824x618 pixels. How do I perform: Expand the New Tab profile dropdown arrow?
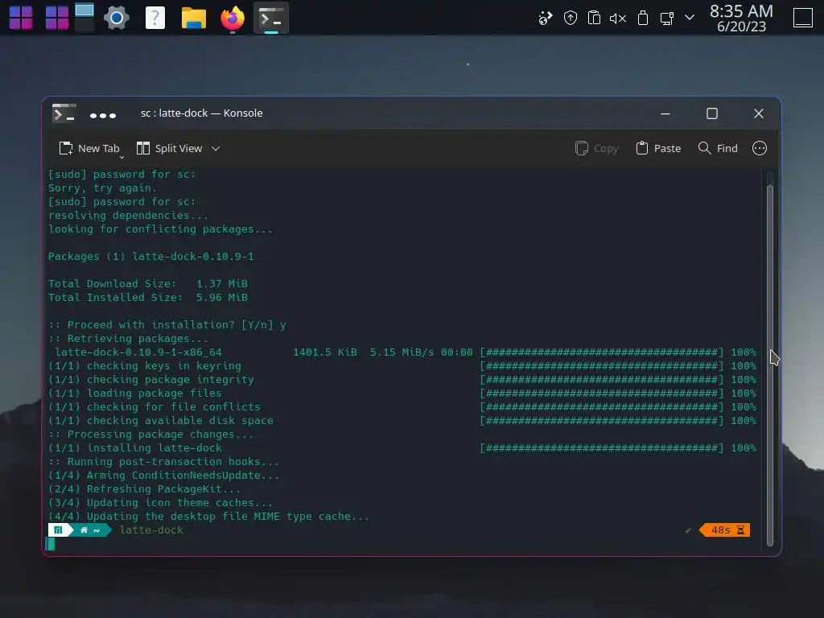click(x=122, y=157)
